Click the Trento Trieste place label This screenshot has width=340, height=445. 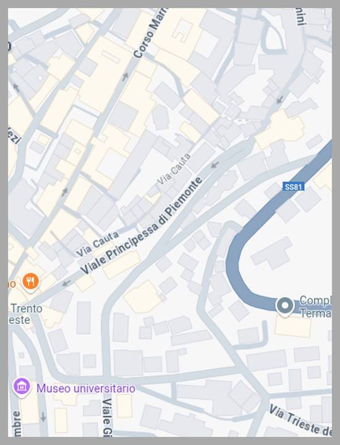click(25, 314)
